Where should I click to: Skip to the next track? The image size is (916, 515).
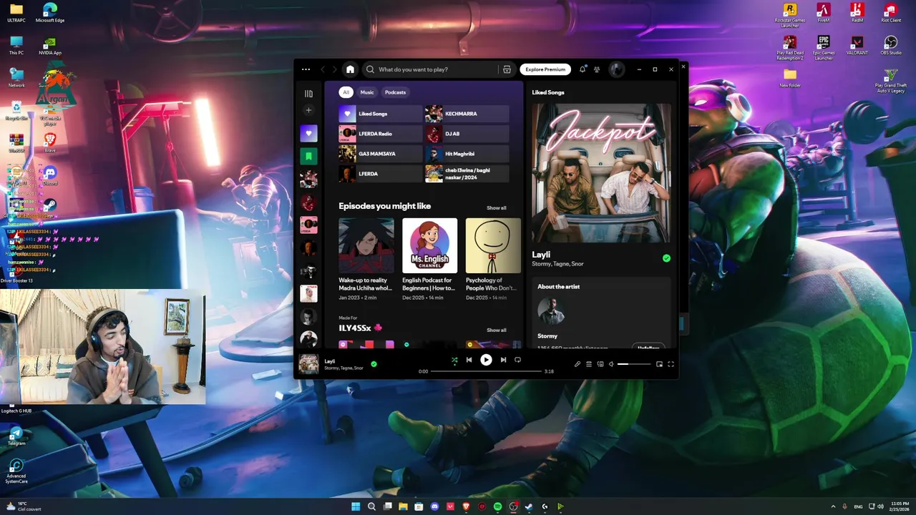[x=503, y=360]
